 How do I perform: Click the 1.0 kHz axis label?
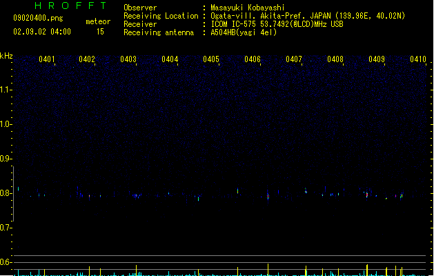(6, 124)
